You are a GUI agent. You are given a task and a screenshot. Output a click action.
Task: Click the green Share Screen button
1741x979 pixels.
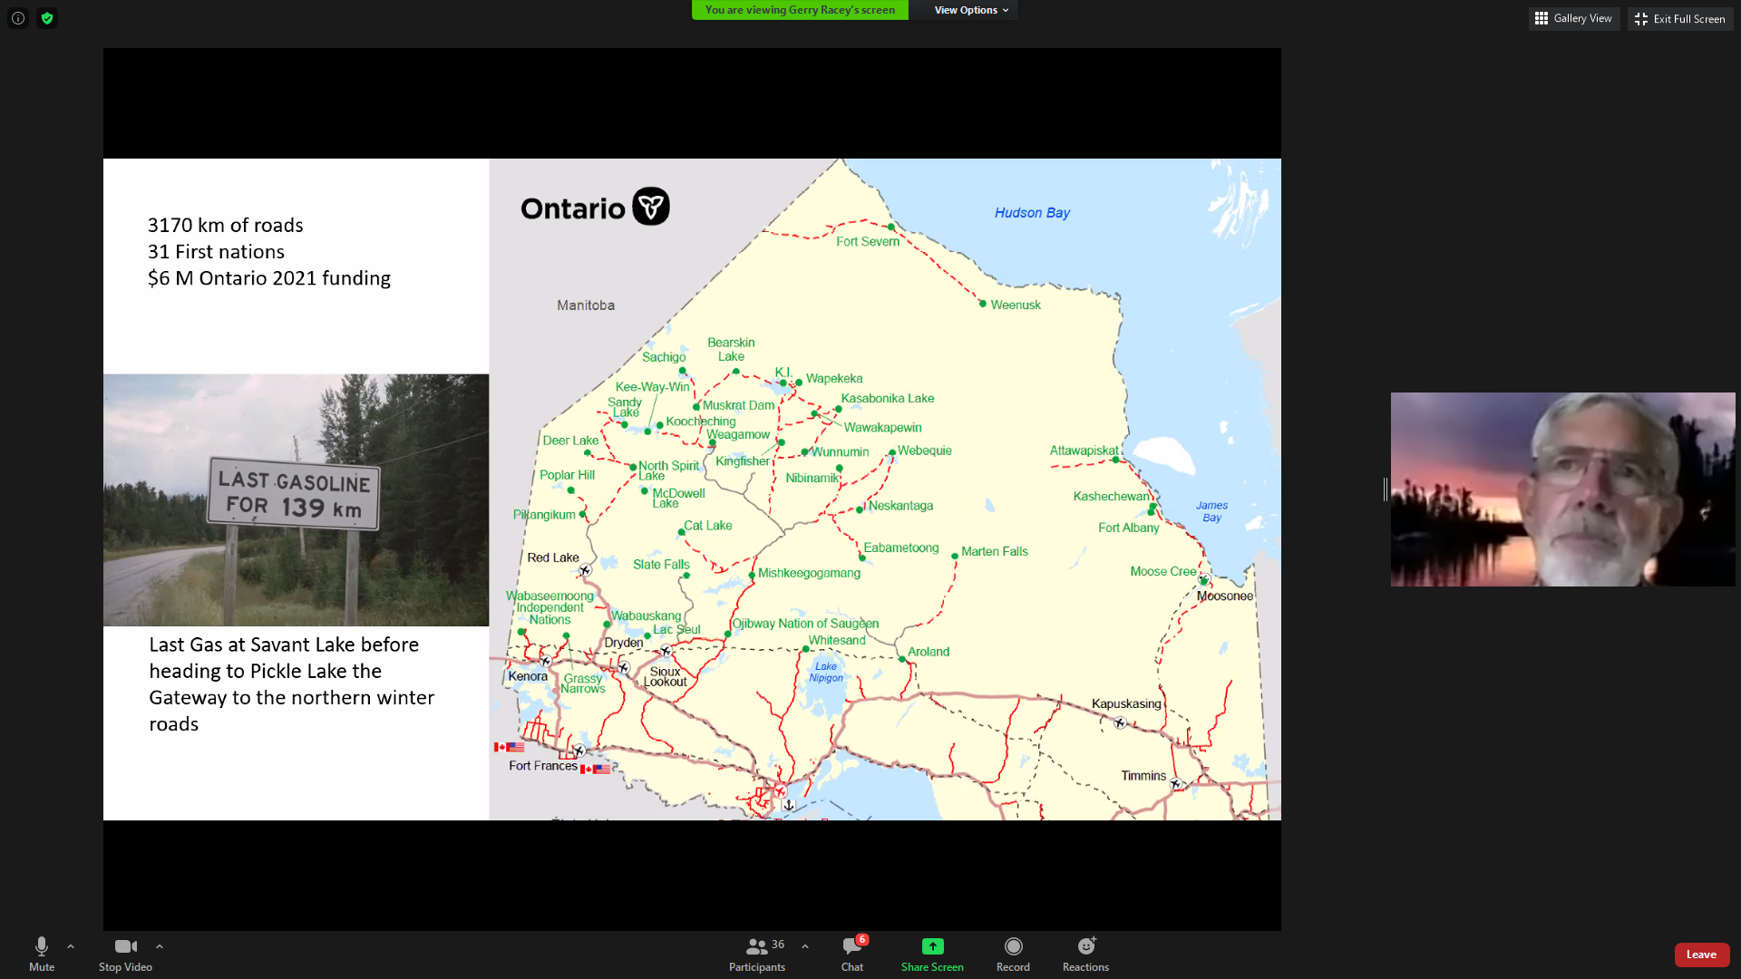pyautogui.click(x=932, y=954)
